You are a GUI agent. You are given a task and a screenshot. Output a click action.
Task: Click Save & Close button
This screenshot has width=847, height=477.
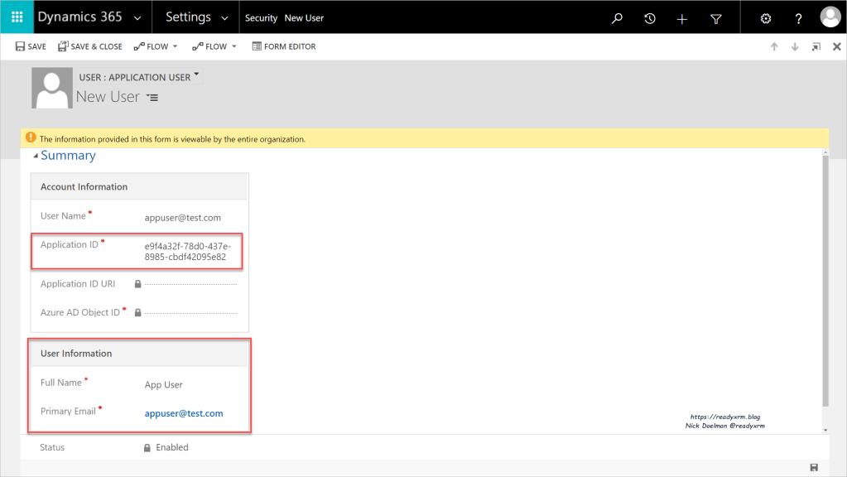pyautogui.click(x=89, y=46)
